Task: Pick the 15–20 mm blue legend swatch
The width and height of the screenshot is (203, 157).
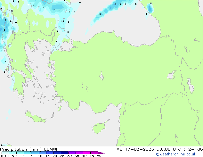Action: 50,153
